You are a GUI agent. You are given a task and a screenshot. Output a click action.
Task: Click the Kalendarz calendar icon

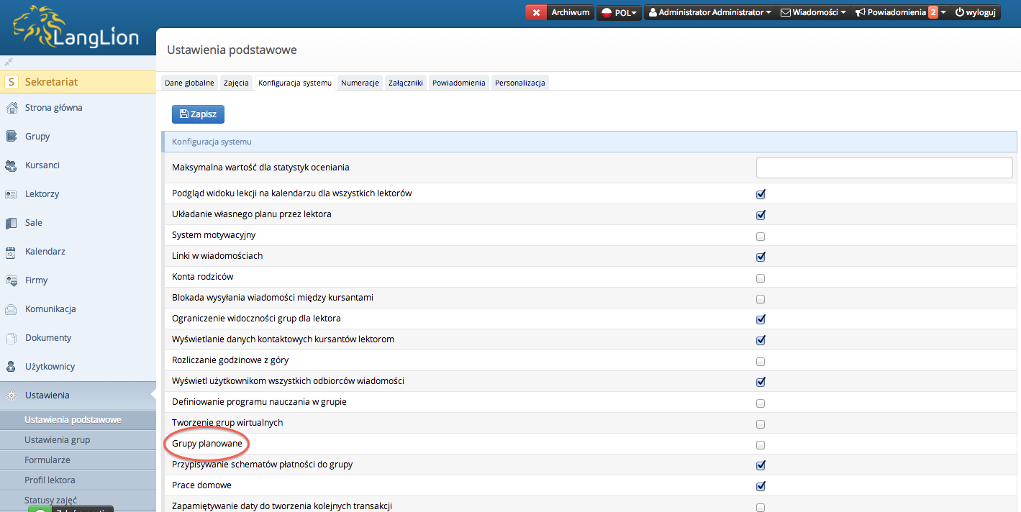(11, 252)
